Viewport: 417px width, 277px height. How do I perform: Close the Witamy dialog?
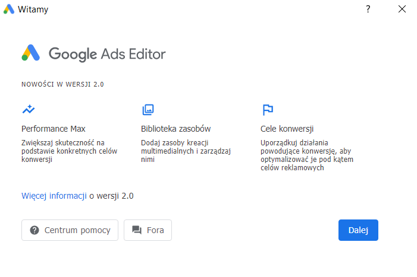click(x=402, y=9)
